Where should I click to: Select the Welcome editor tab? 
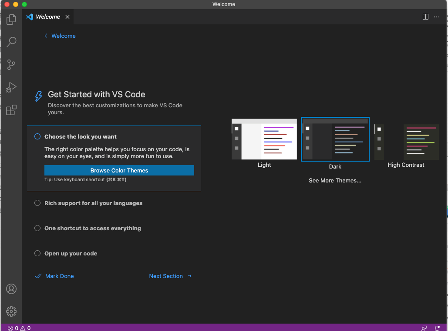pyautogui.click(x=47, y=17)
